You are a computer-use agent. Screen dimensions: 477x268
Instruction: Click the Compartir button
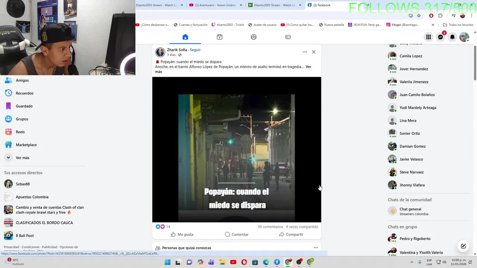[x=291, y=234]
